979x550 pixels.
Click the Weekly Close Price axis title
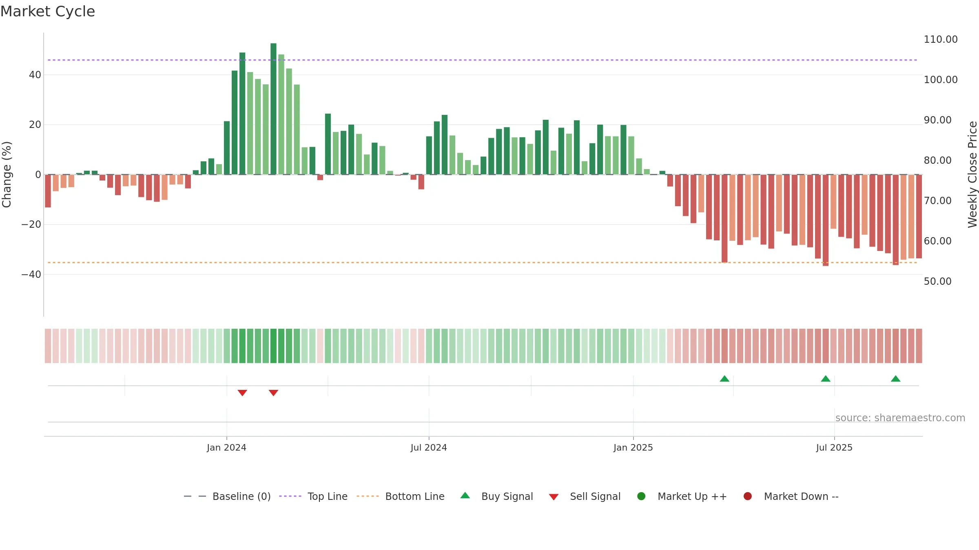[x=972, y=174]
